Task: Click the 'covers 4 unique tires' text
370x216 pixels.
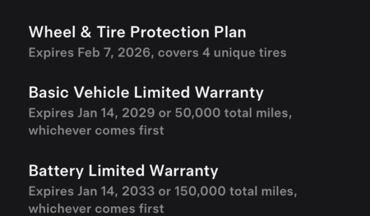Action: [x=222, y=53]
